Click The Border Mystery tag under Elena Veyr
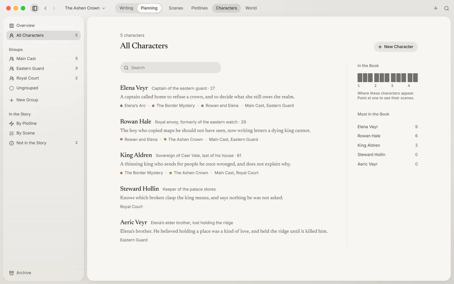Viewport: 454px width, 284px height. (173, 106)
